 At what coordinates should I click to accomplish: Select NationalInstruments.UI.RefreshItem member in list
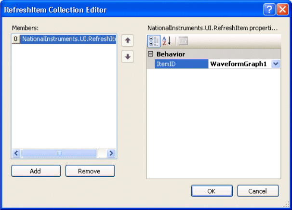pos(68,39)
